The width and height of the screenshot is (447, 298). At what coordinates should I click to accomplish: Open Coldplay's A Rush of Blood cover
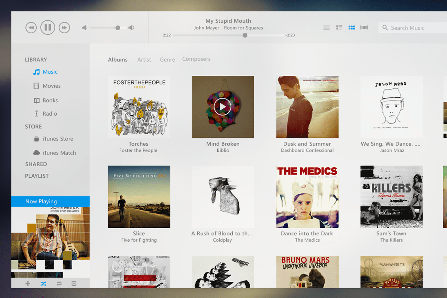click(223, 197)
